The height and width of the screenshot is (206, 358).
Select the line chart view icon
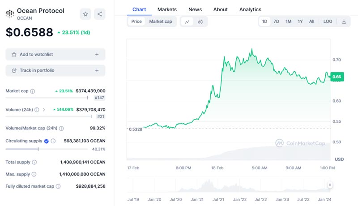click(x=187, y=21)
